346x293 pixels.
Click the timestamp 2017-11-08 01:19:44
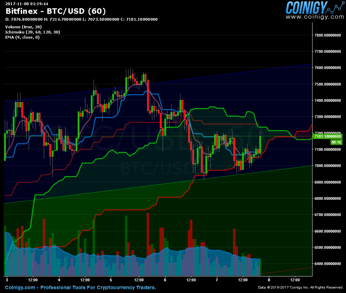pos(27,3)
